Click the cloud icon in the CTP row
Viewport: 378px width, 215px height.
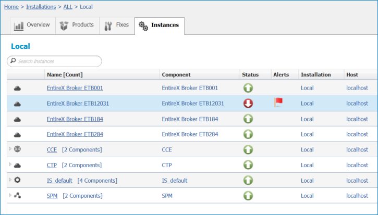click(x=17, y=166)
